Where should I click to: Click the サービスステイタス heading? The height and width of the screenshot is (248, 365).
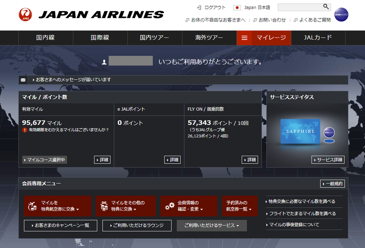point(292,97)
